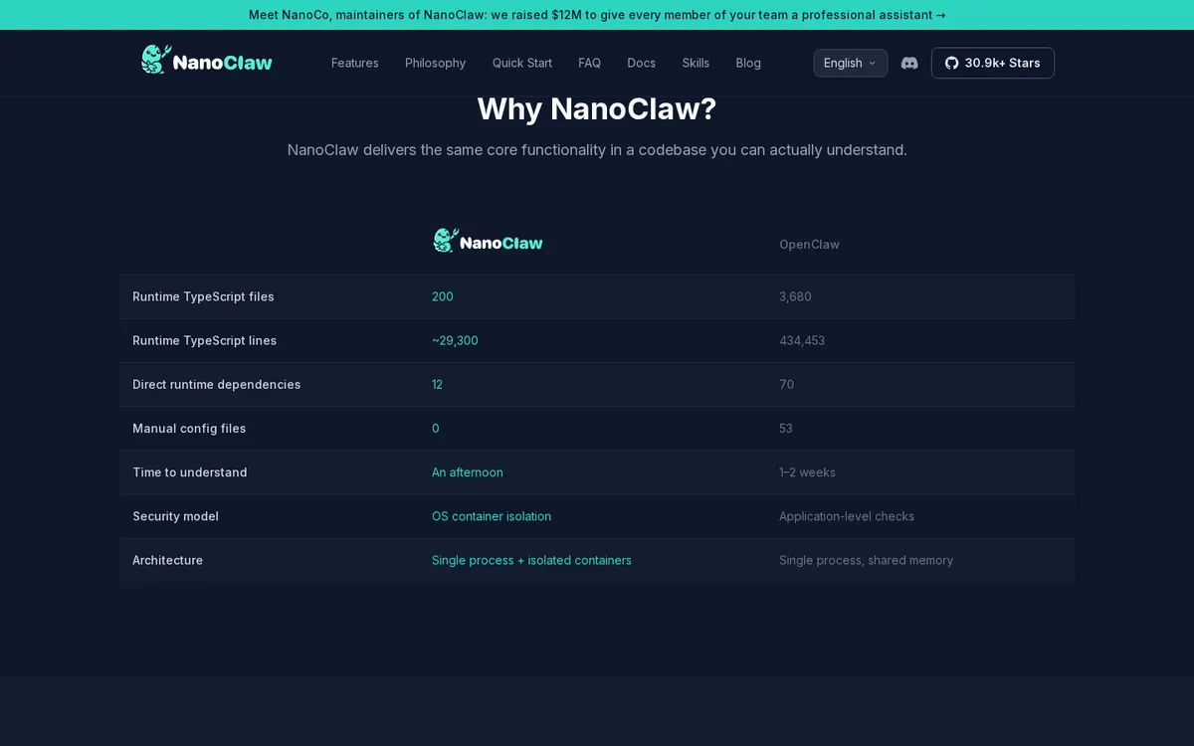Select Single process + isolated containers text
Screen dimensions: 1194x746
click(531, 560)
